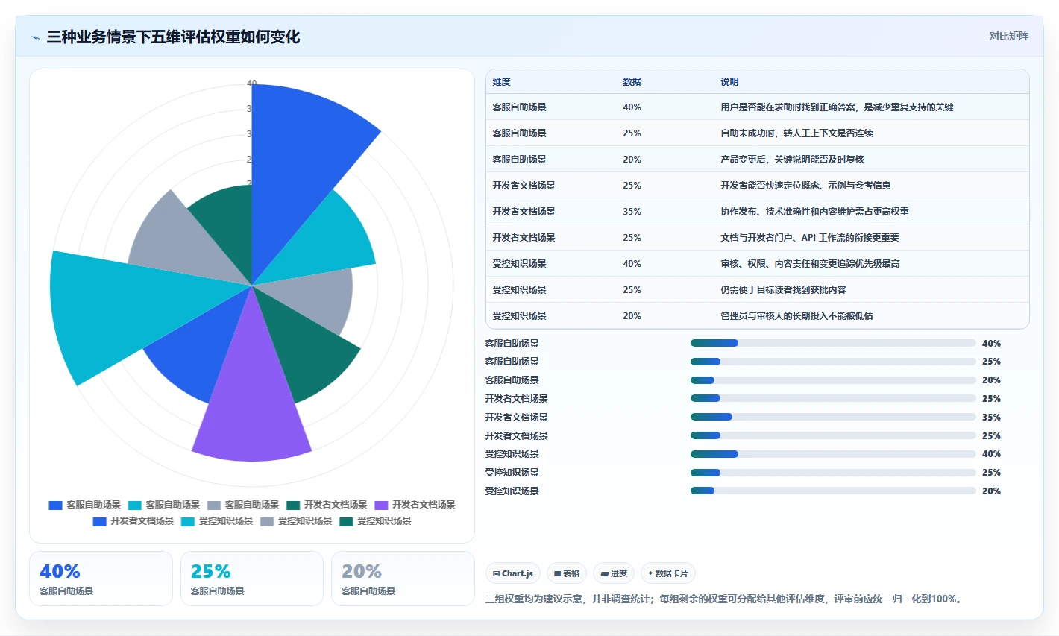Image resolution: width=1059 pixels, height=636 pixels.
Task: Click the 维度 column header
Action: 502,82
